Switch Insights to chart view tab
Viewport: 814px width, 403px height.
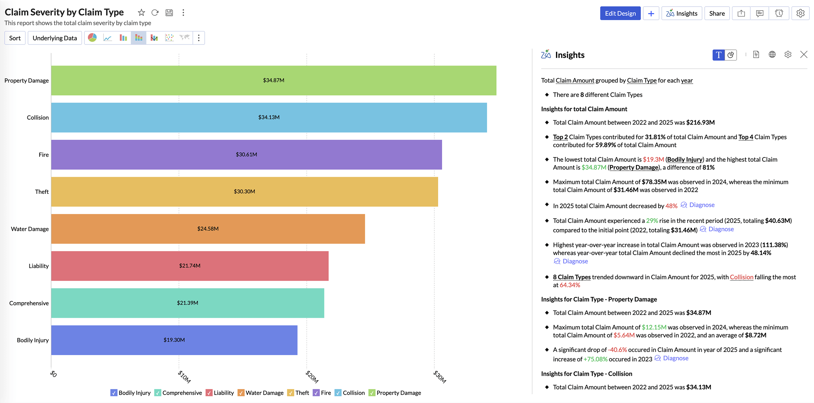click(731, 55)
